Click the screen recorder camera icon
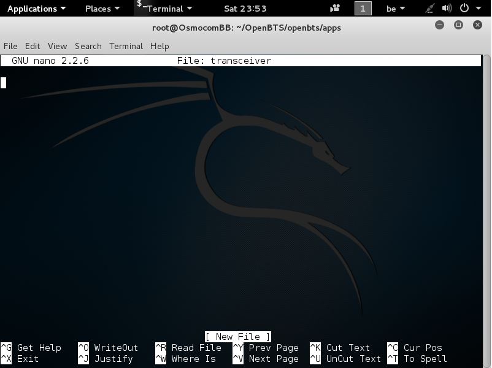492x368 pixels. point(335,8)
